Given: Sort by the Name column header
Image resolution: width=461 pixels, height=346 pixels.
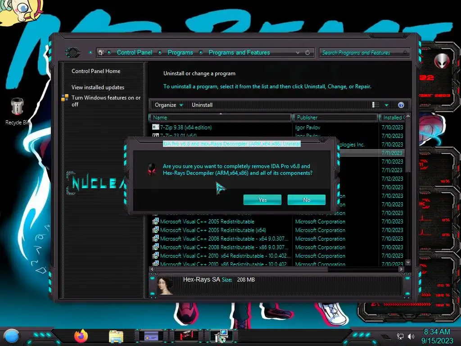Looking at the screenshot, I should click(x=221, y=118).
